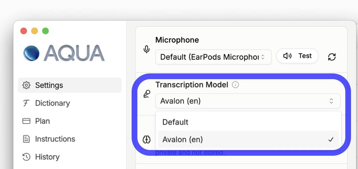Collapse the Transcription Model dropdown
Image resolution: width=358 pixels, height=169 pixels.
point(248,101)
